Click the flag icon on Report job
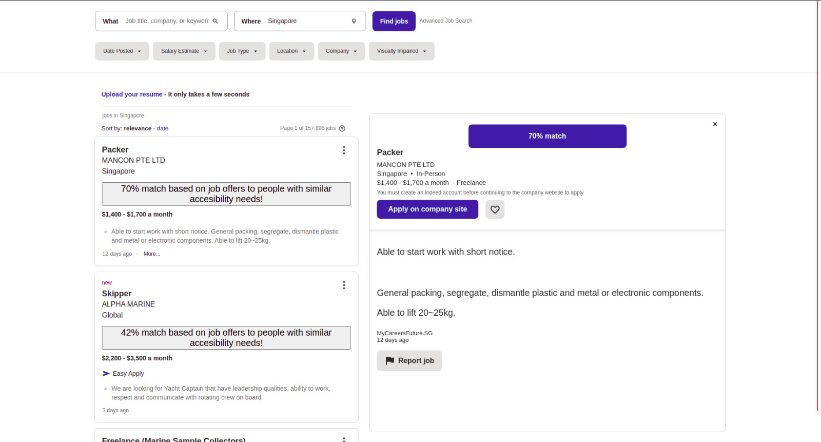This screenshot has width=821, height=442. coord(390,361)
